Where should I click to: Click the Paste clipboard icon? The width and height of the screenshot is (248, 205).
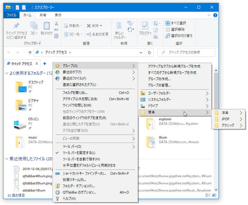(47, 25)
